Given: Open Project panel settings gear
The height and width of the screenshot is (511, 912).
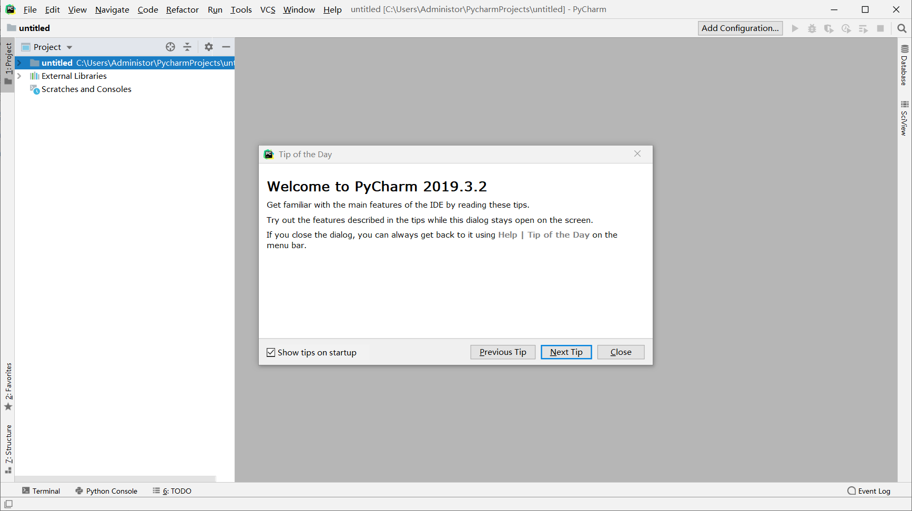Looking at the screenshot, I should coord(209,47).
